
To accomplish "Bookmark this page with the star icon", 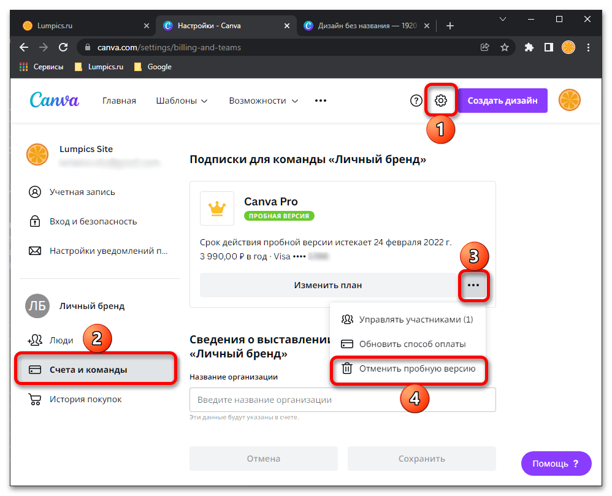I will (505, 47).
